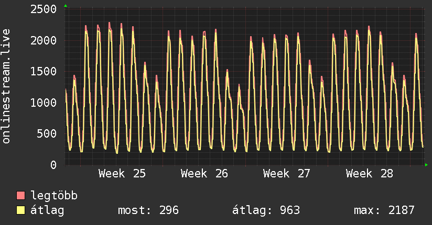Click the onlinestream.live vertical axis title

pyautogui.click(x=6, y=86)
